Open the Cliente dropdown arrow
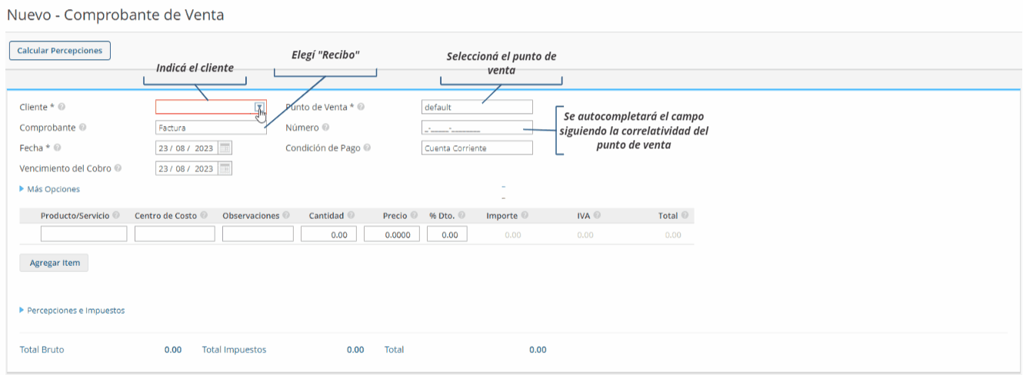The height and width of the screenshot is (375, 1023). point(260,108)
